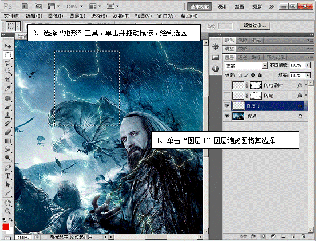Show the 闪电 layer
The height and width of the screenshot is (241, 316).
point(227,95)
